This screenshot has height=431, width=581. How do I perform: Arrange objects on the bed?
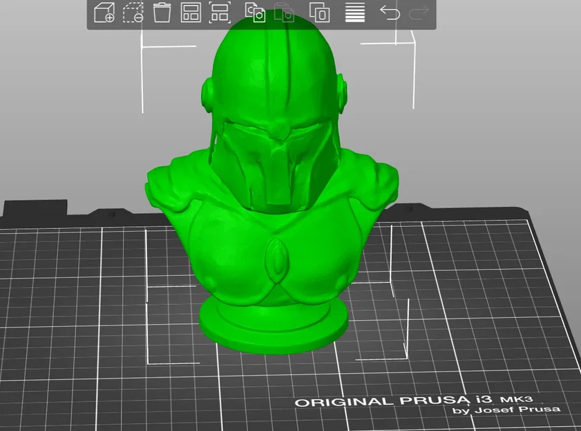click(x=191, y=12)
